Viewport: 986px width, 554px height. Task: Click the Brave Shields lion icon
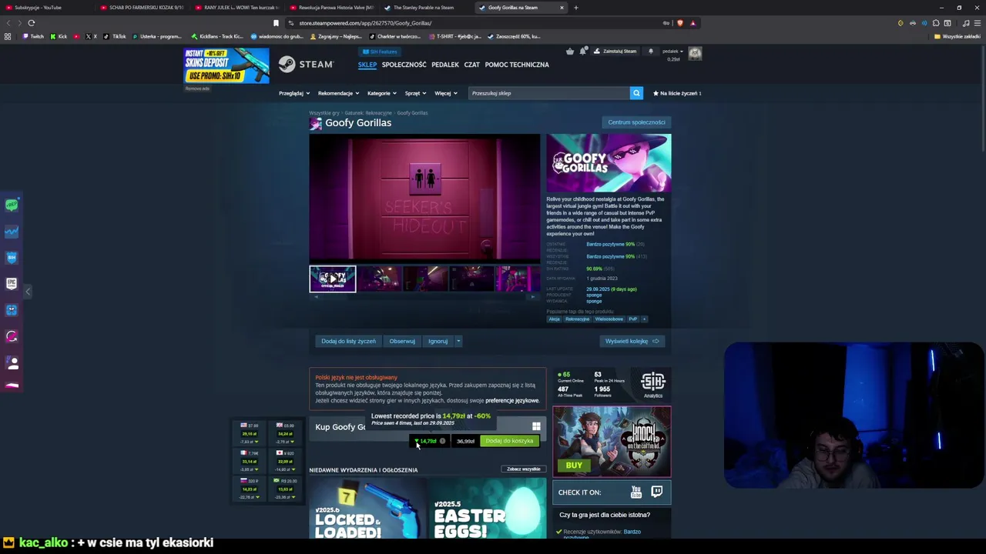679,23
